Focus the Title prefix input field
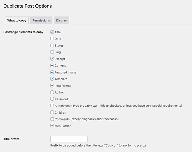The height and width of the screenshot is (152, 192). click(x=69, y=139)
